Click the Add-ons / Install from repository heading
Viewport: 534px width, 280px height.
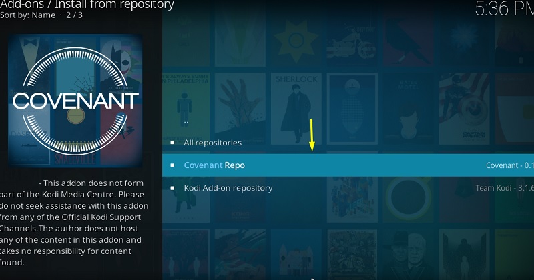(x=87, y=5)
